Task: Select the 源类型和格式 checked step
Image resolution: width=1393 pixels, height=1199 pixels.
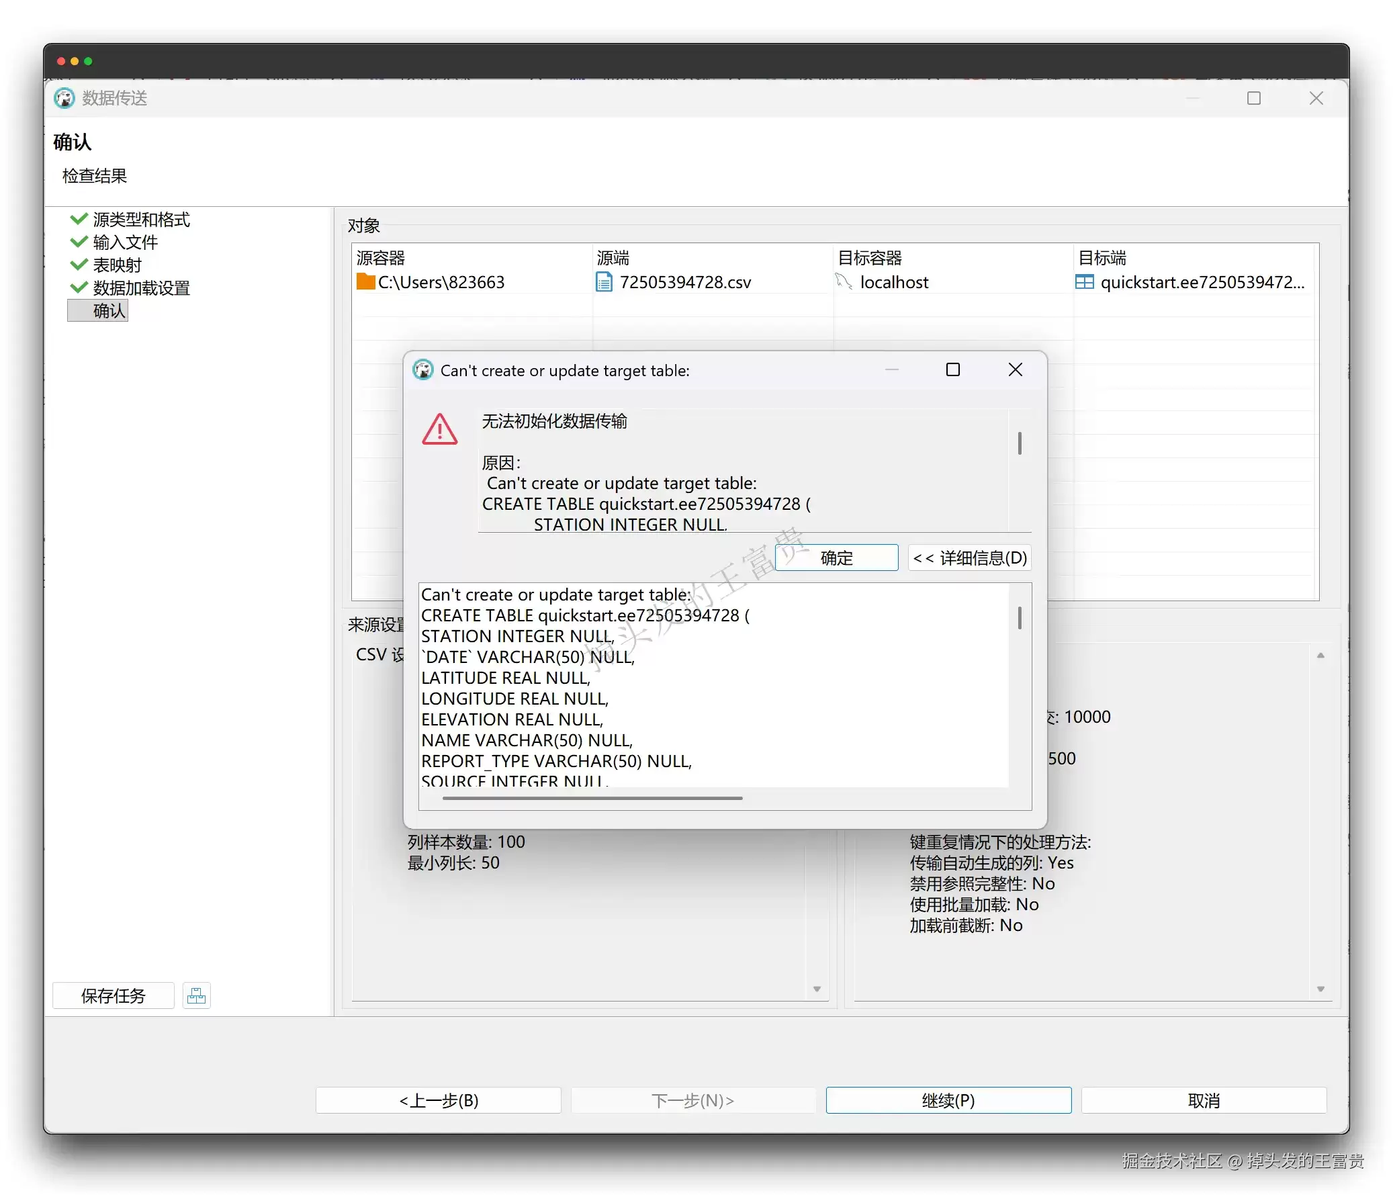Action: tap(130, 219)
